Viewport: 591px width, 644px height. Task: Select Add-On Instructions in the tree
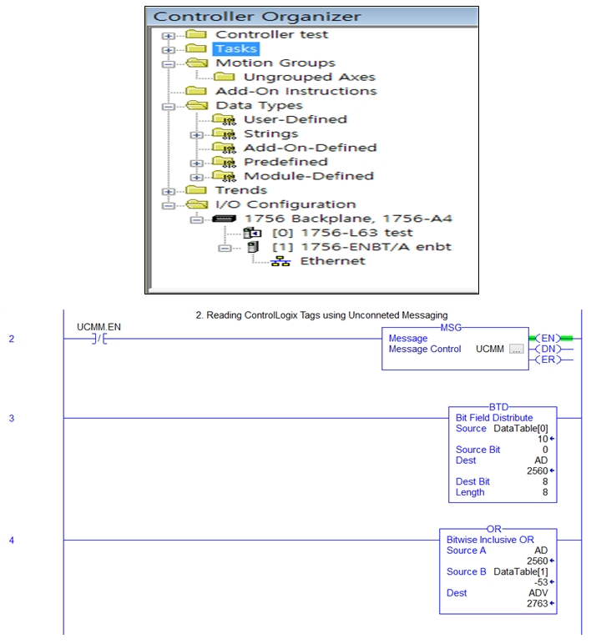coord(296,91)
